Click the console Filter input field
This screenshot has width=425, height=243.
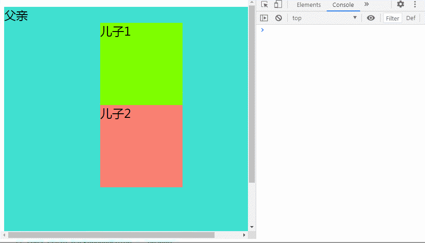coord(393,18)
